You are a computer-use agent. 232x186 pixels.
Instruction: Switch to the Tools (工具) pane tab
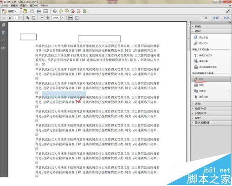(x=205, y=18)
